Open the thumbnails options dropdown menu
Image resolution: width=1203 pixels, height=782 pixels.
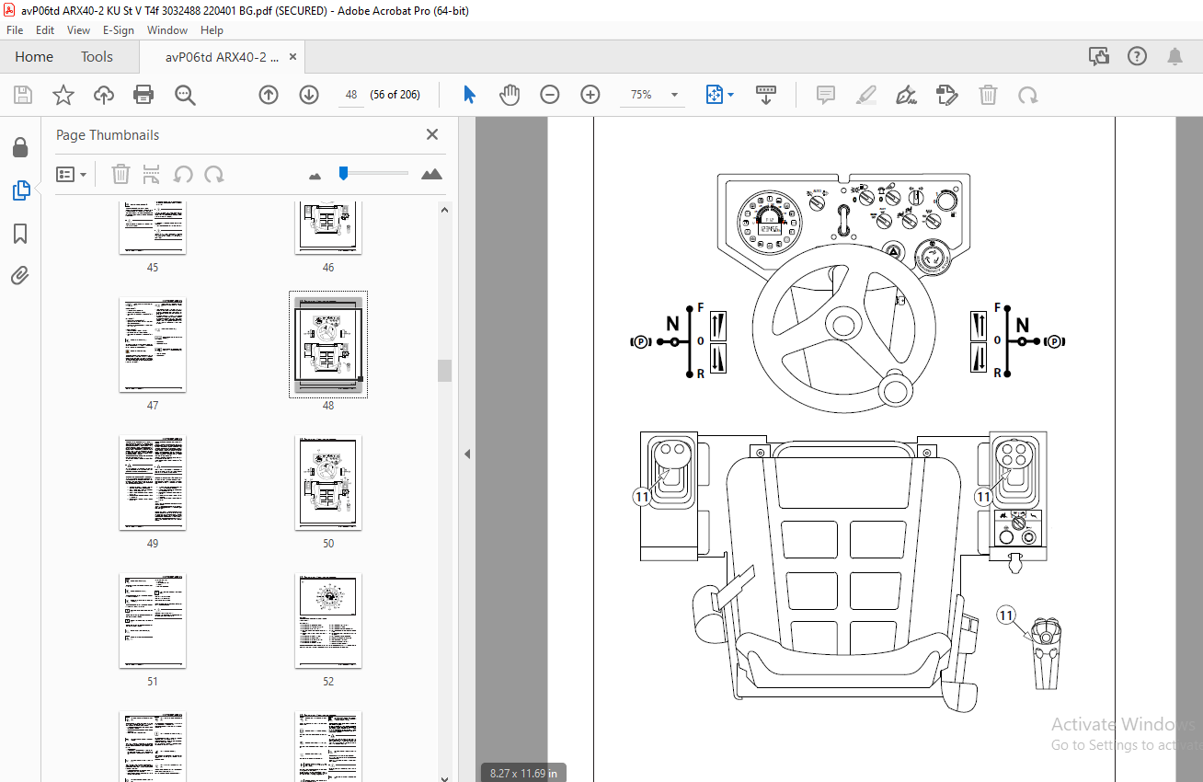tap(71, 174)
